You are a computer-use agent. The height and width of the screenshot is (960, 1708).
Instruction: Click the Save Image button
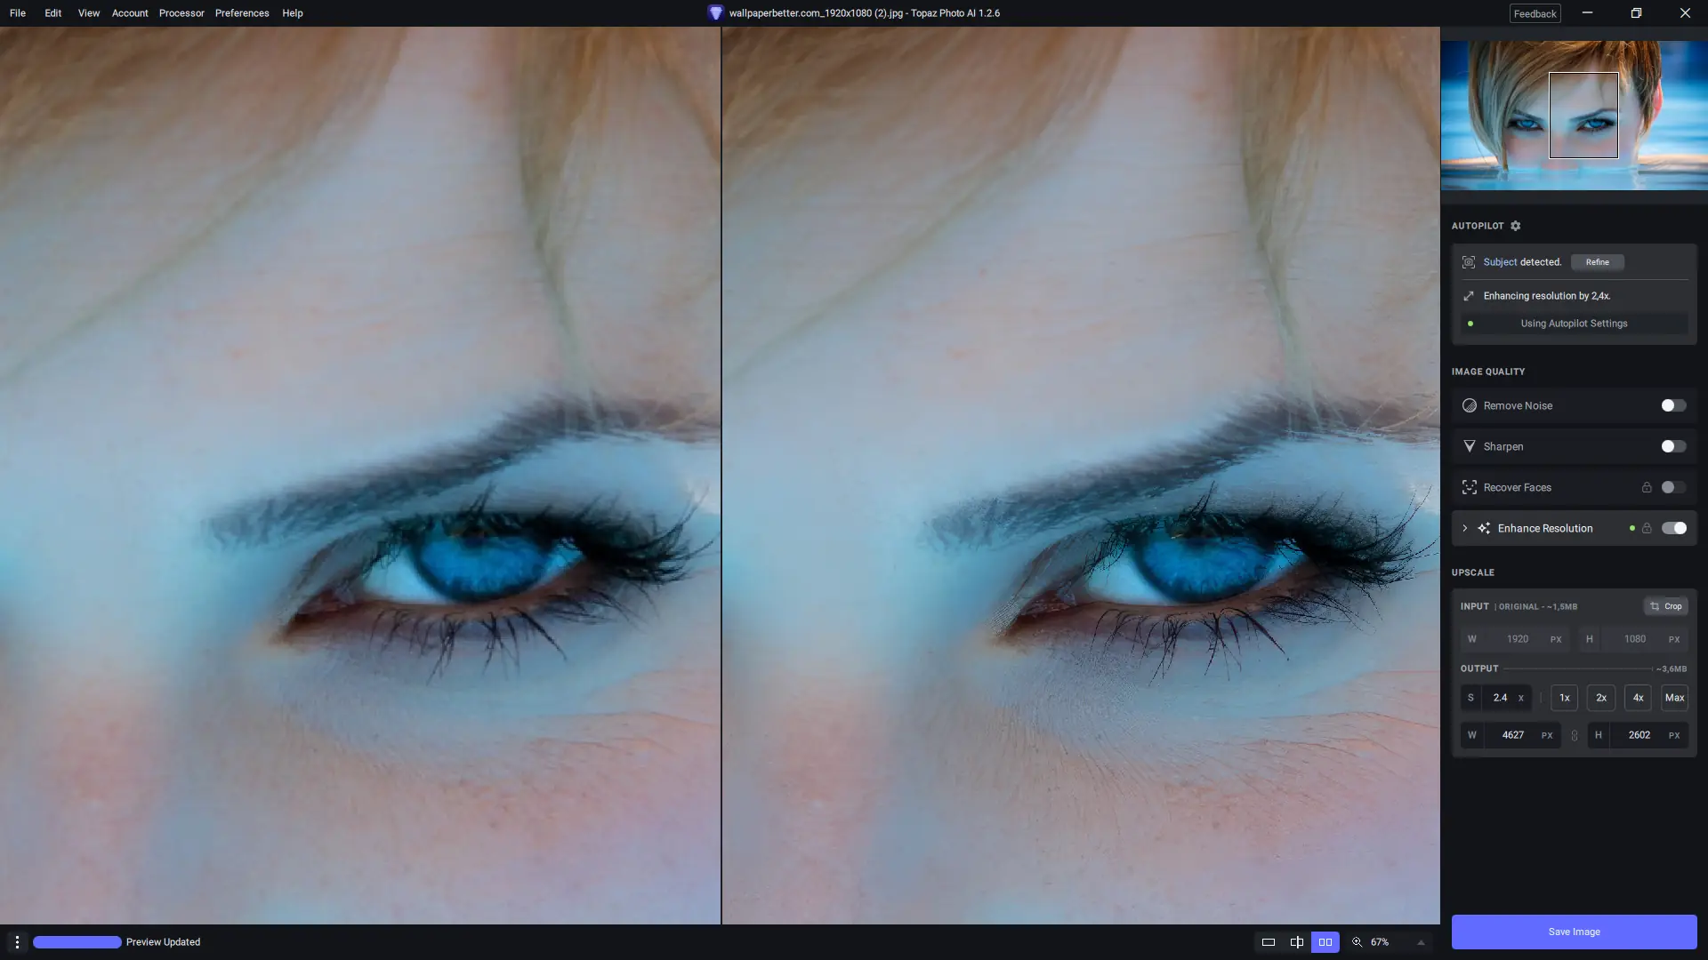(x=1574, y=932)
